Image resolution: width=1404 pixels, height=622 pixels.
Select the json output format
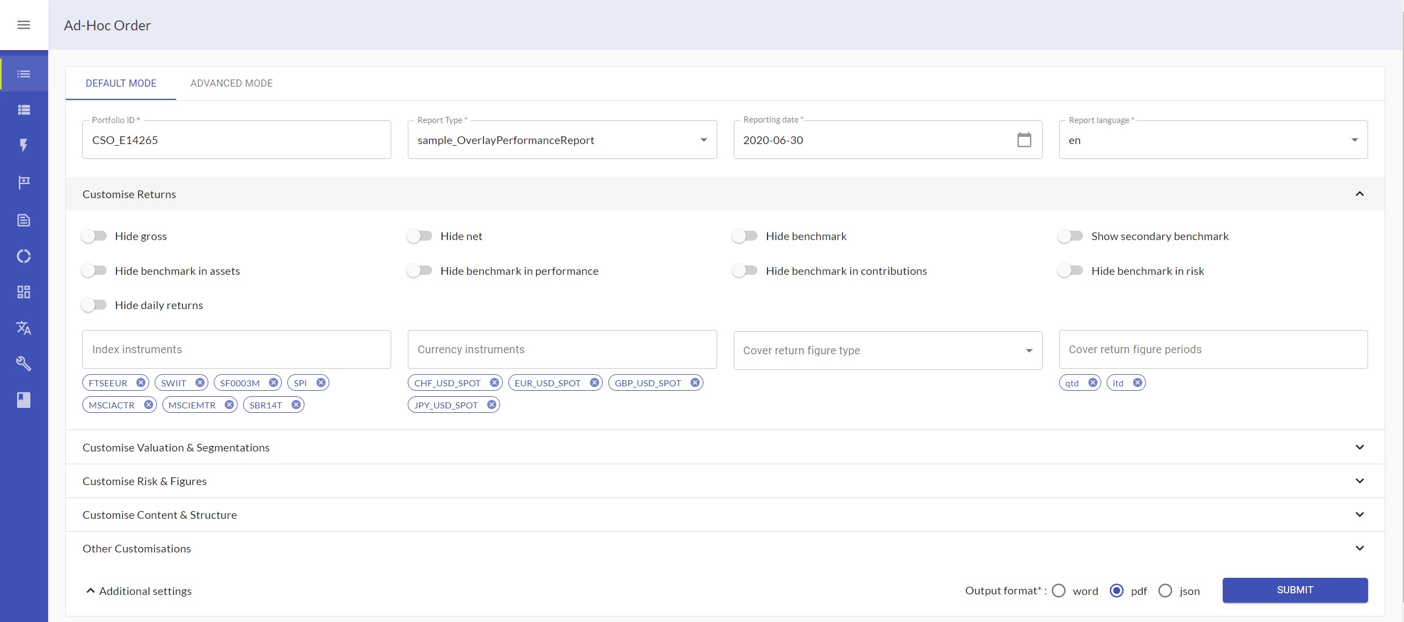(x=1165, y=591)
